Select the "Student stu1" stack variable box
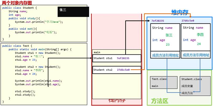Screen dimensions: 213x106 point(117,58)
